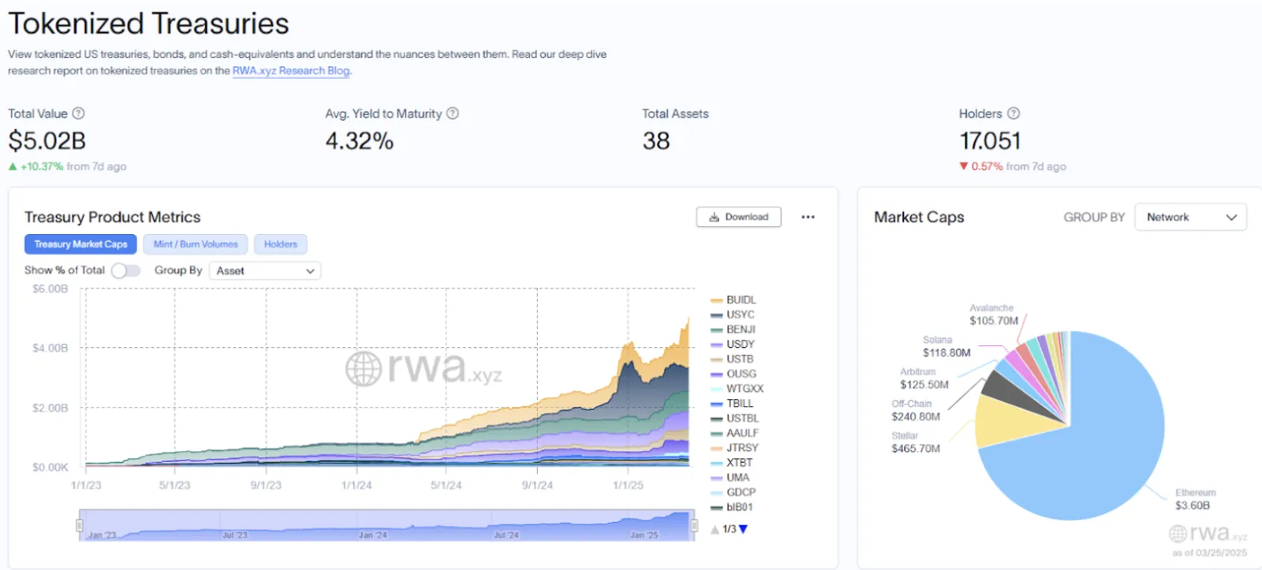The width and height of the screenshot is (1262, 570).
Task: Switch to the Mint / Burn Volumes tab
Action: [x=196, y=244]
